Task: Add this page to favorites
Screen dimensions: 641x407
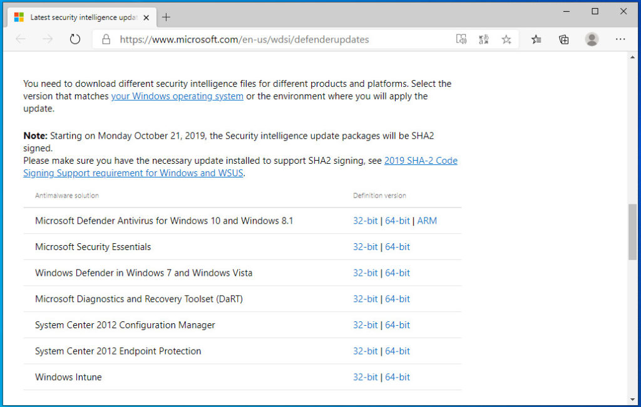Action: (506, 39)
